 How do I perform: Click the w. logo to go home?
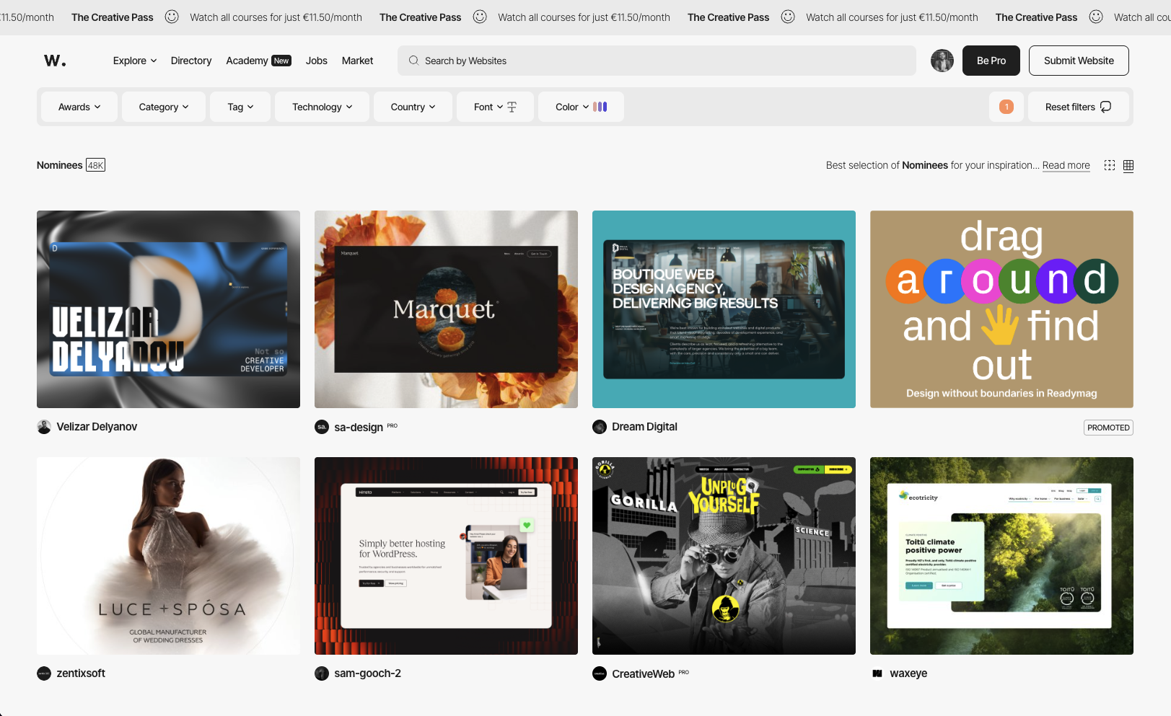55,61
